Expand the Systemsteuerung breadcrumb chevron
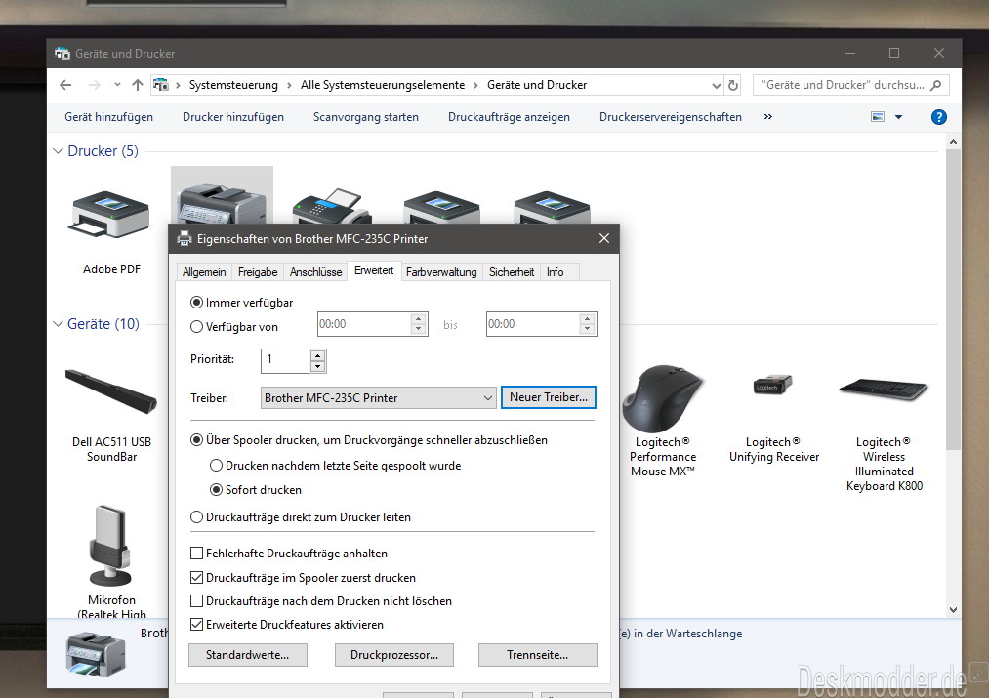989x698 pixels. (x=290, y=85)
